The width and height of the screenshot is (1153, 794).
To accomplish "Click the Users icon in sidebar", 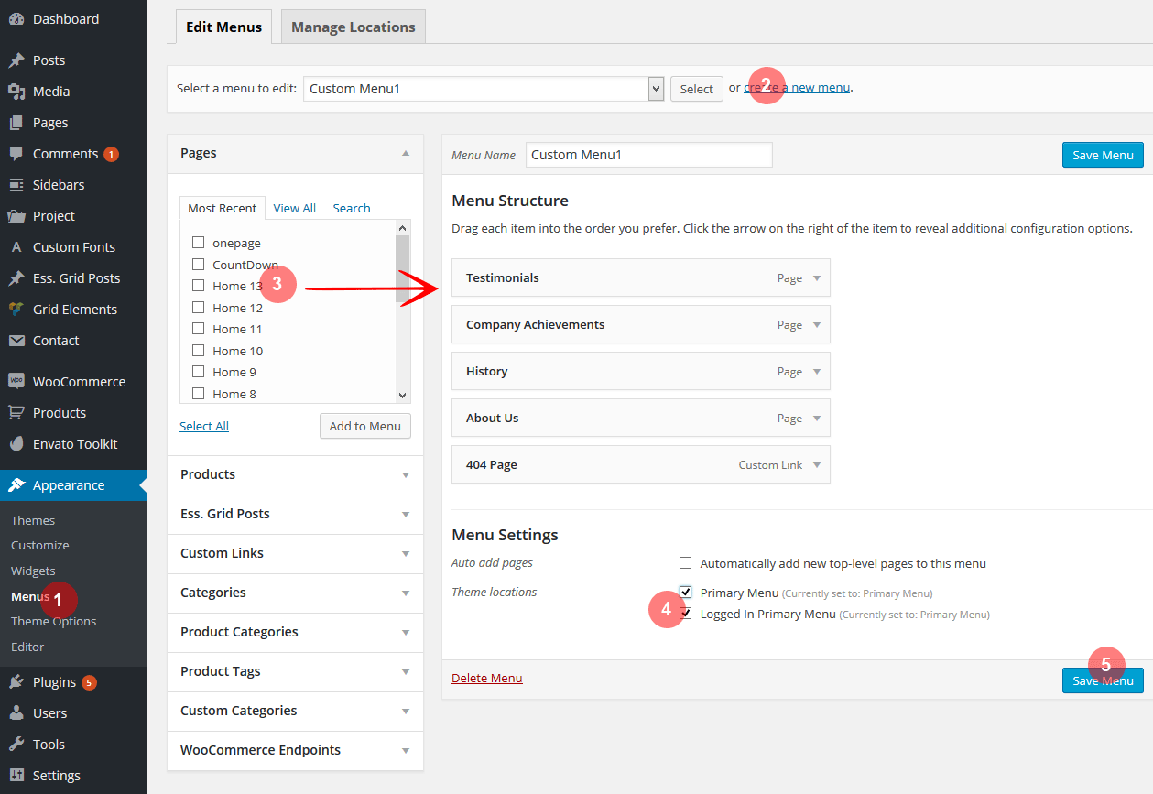I will click(x=16, y=713).
